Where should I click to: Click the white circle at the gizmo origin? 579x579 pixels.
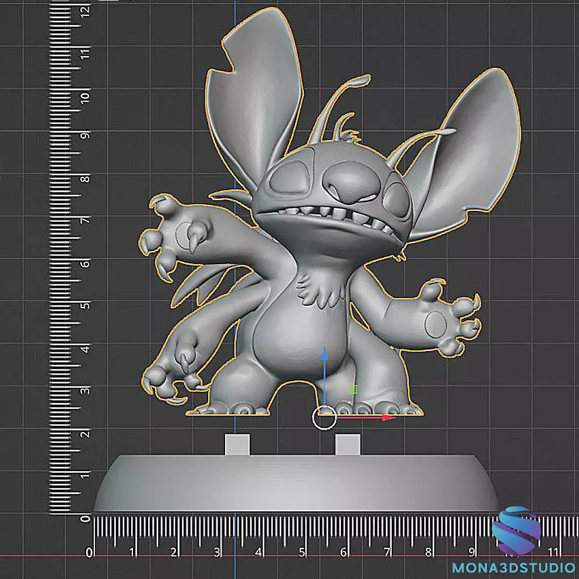[x=324, y=418]
